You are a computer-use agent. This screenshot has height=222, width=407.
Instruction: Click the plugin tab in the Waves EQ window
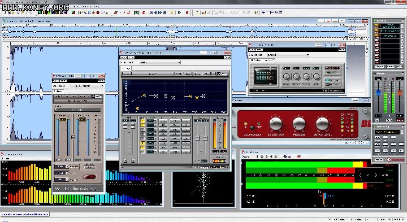click(x=126, y=68)
